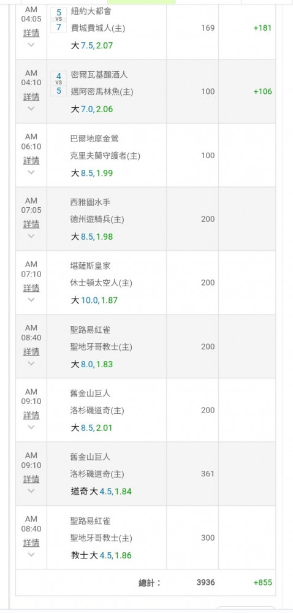Open 詳情 for the 07:10 Royals game

tap(31, 287)
